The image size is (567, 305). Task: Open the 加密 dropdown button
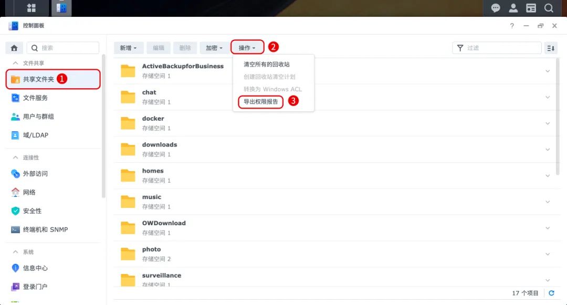214,48
